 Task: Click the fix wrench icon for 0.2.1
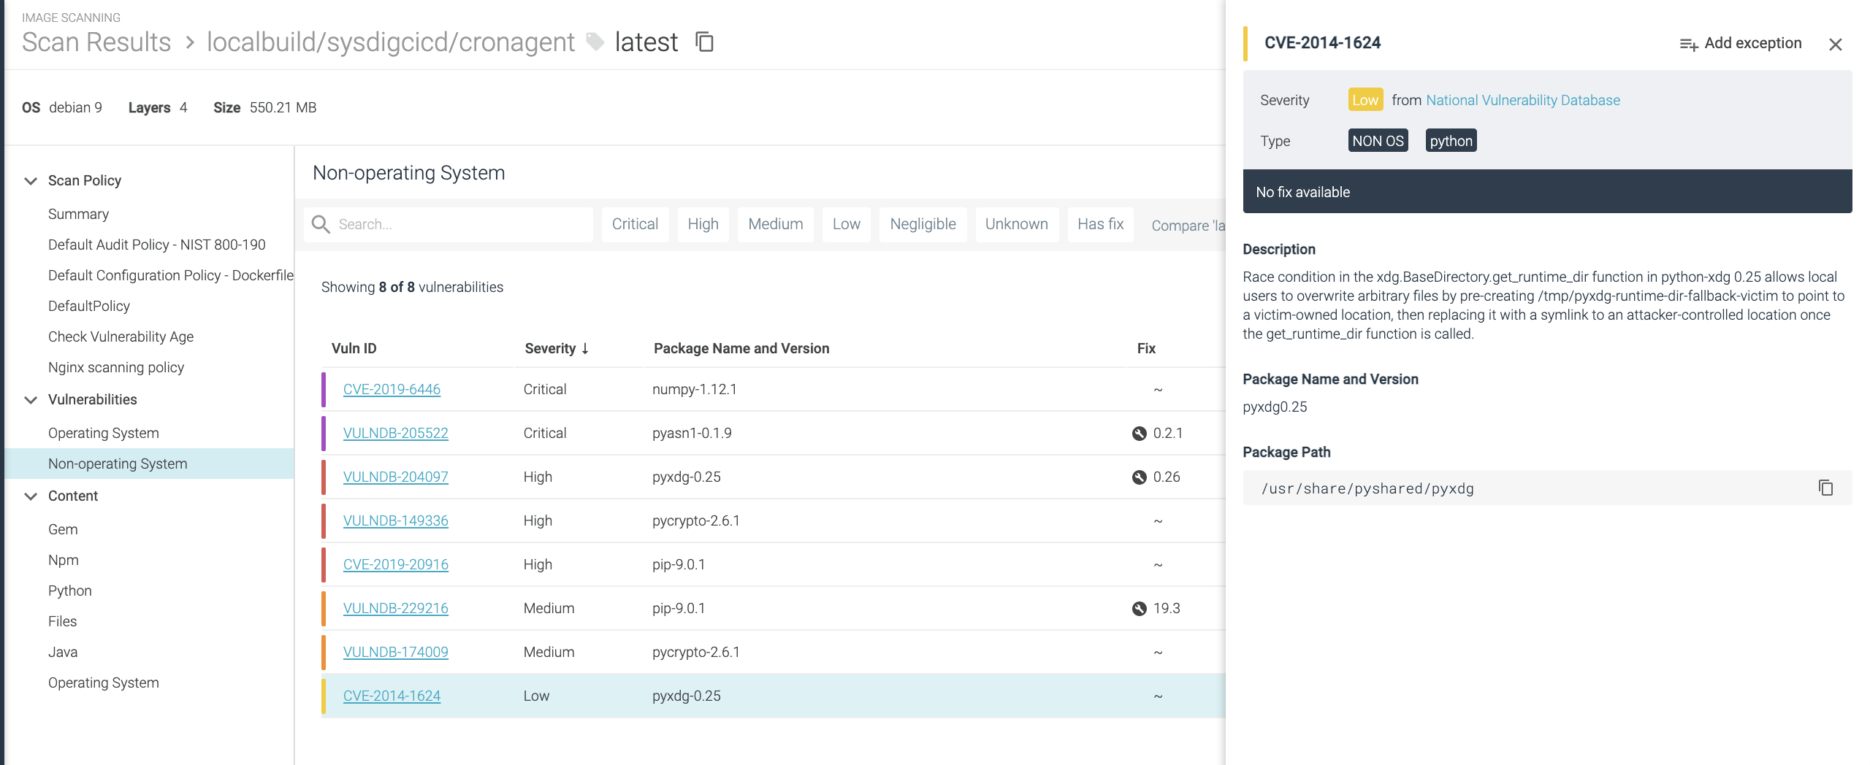coord(1139,434)
